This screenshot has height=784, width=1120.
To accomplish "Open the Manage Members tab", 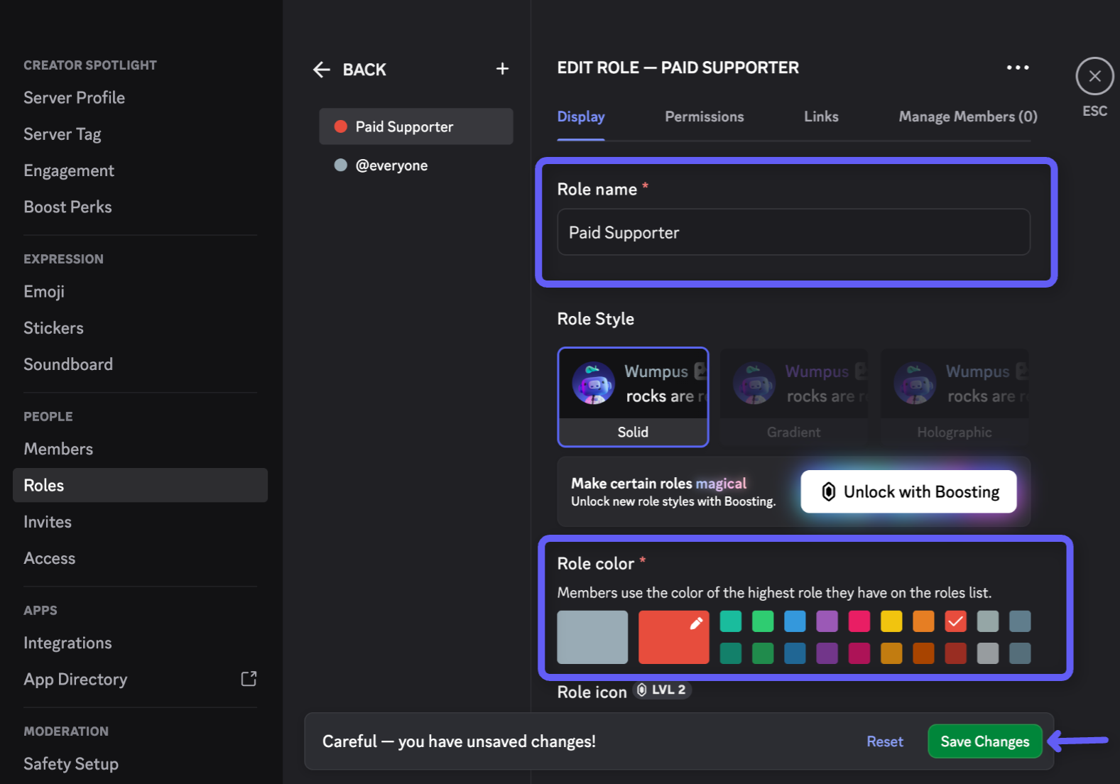I will [967, 116].
